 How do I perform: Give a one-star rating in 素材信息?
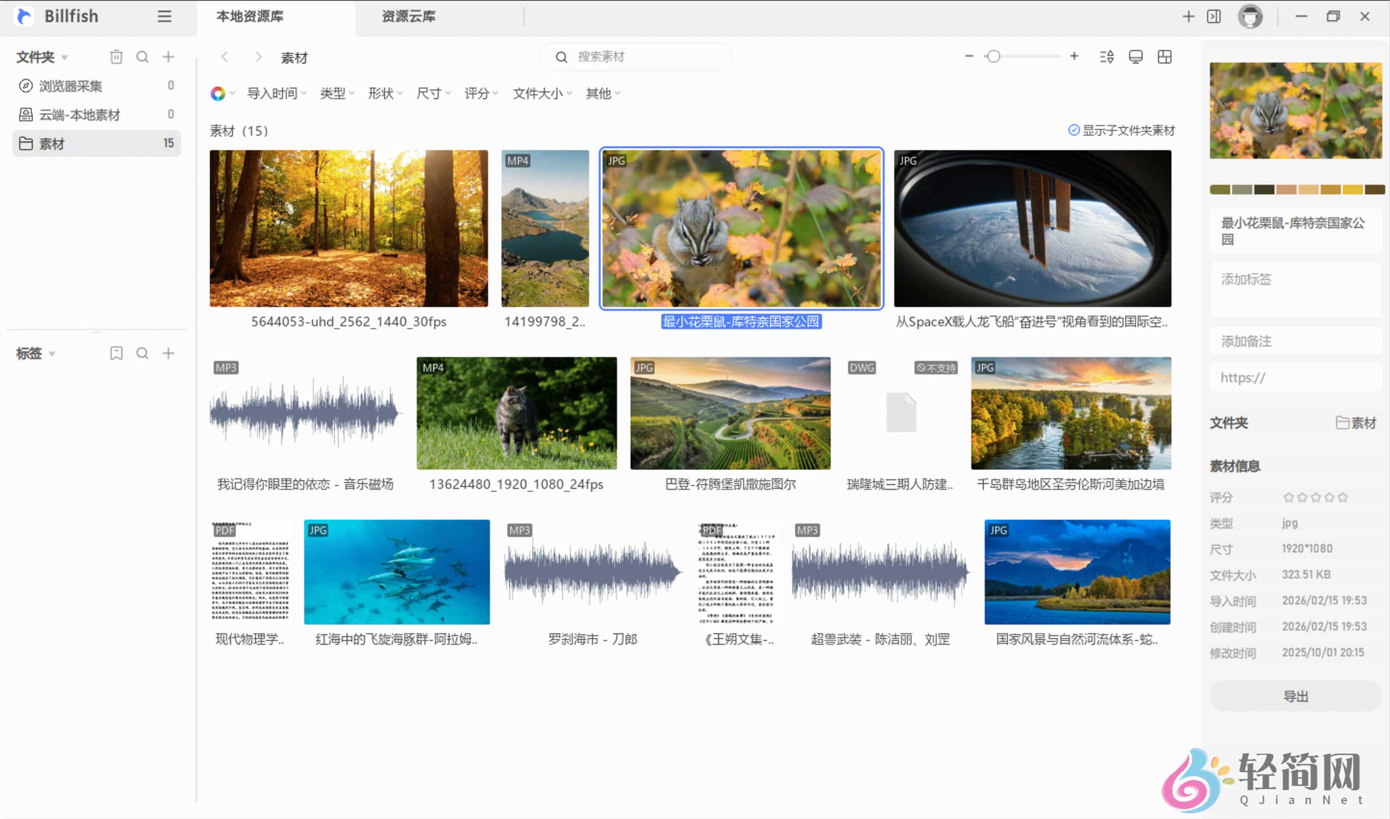click(x=1288, y=497)
